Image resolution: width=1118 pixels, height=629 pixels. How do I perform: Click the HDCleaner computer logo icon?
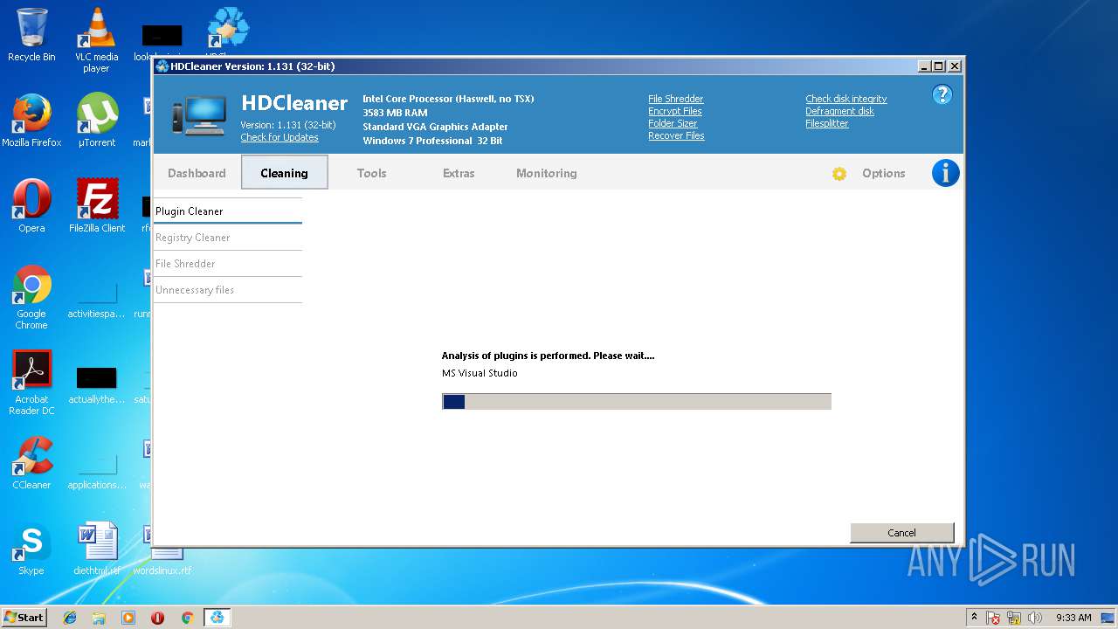[199, 115]
